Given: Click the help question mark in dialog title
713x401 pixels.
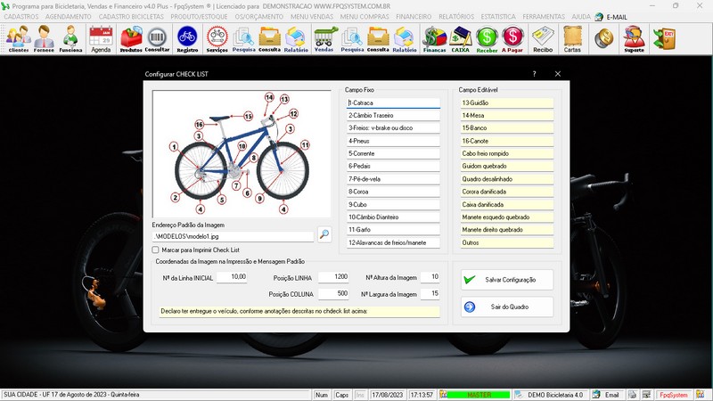Looking at the screenshot, I should coord(534,74).
